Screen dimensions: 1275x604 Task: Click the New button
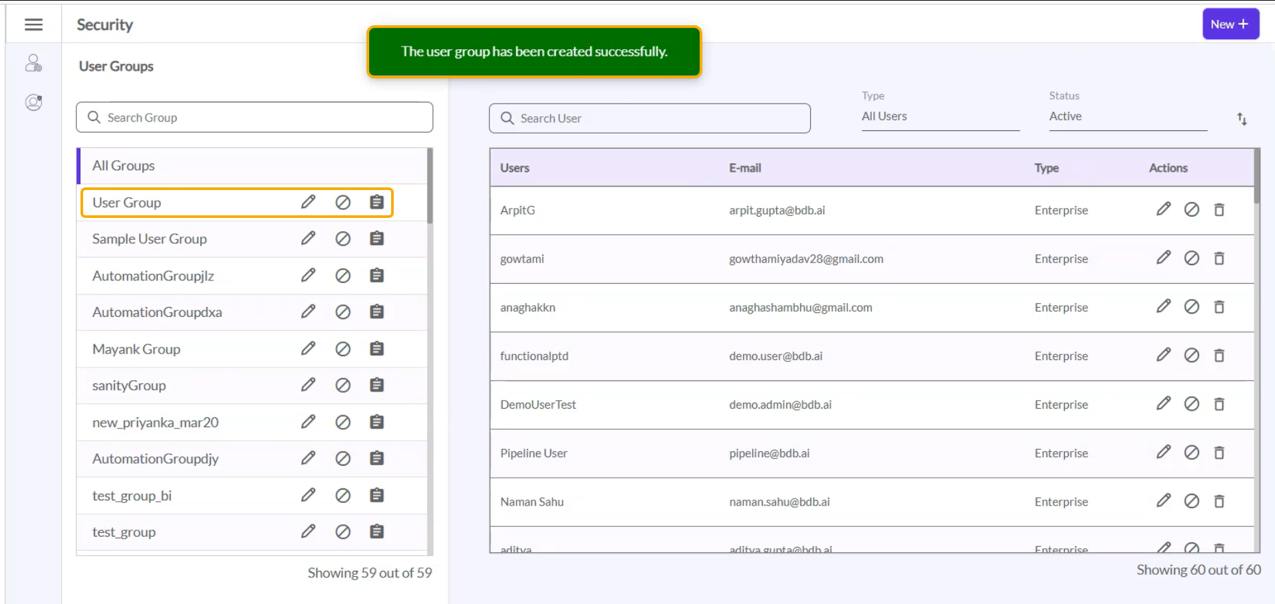click(1230, 25)
